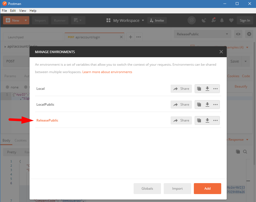Open the File menu
Viewport: 256px width, 202px height.
click(x=4, y=11)
